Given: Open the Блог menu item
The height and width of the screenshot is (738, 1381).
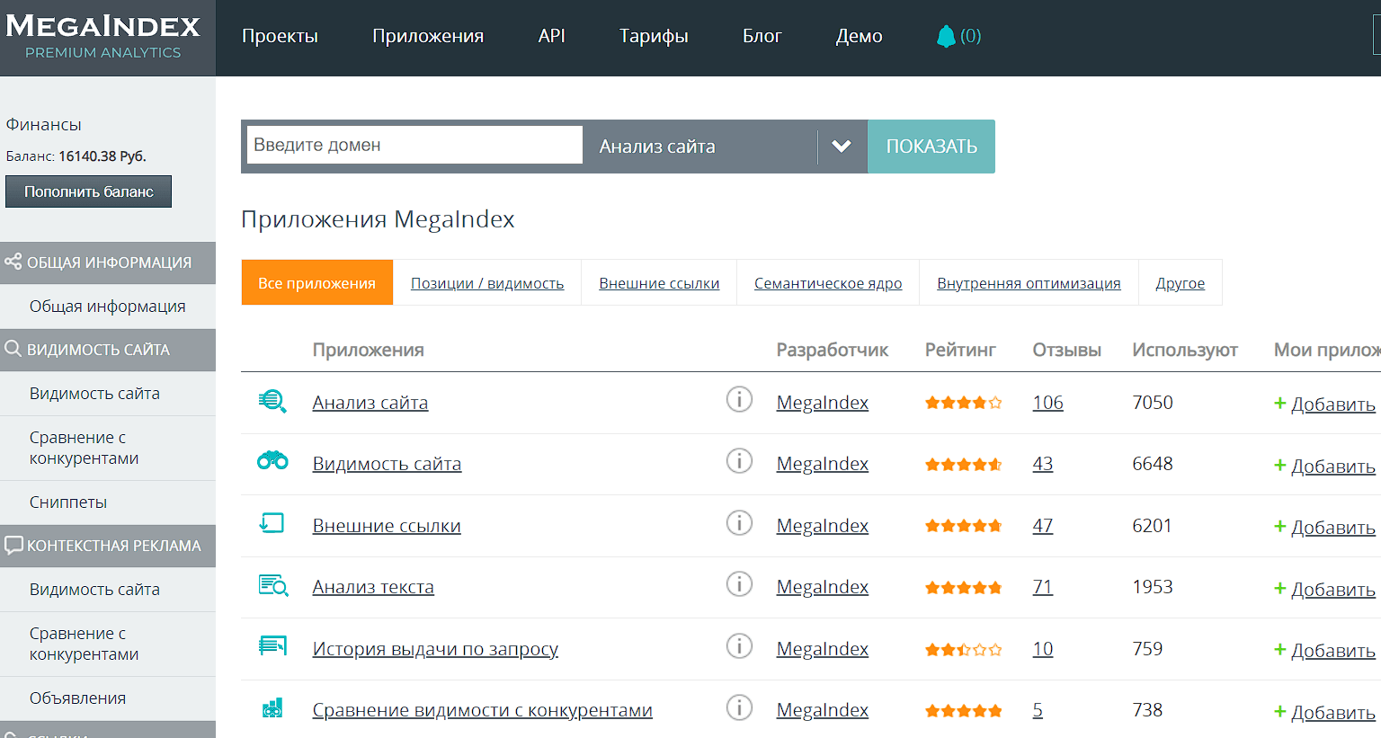Looking at the screenshot, I should click(x=762, y=36).
